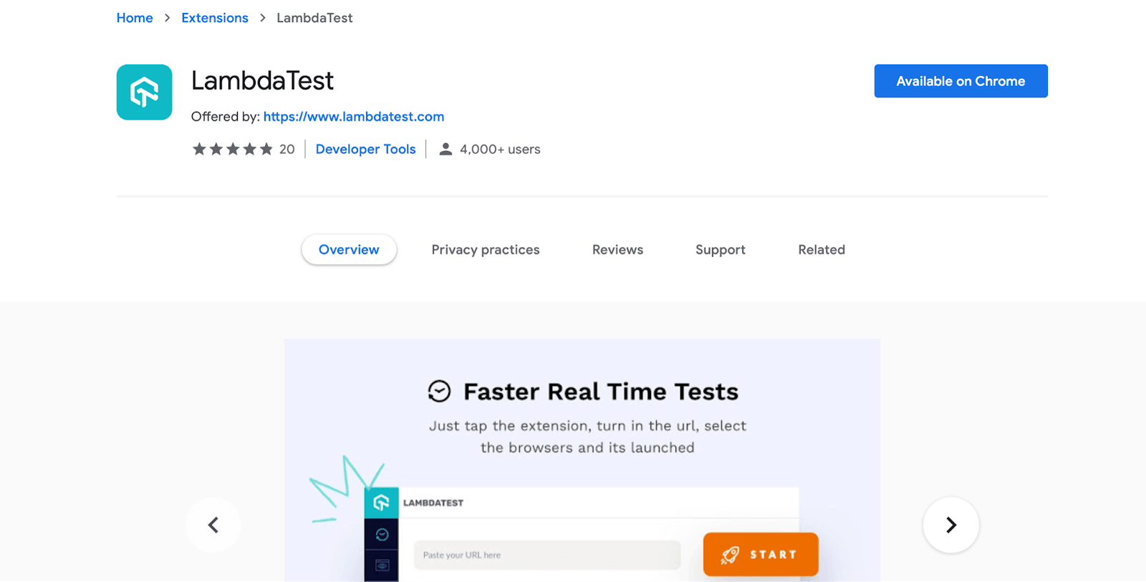The image size is (1146, 582).
Task: Click the clock icon beside Faster Real Time Tests
Action: 438,391
